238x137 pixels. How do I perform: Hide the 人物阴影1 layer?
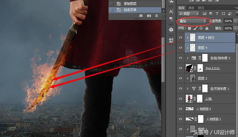(180, 119)
